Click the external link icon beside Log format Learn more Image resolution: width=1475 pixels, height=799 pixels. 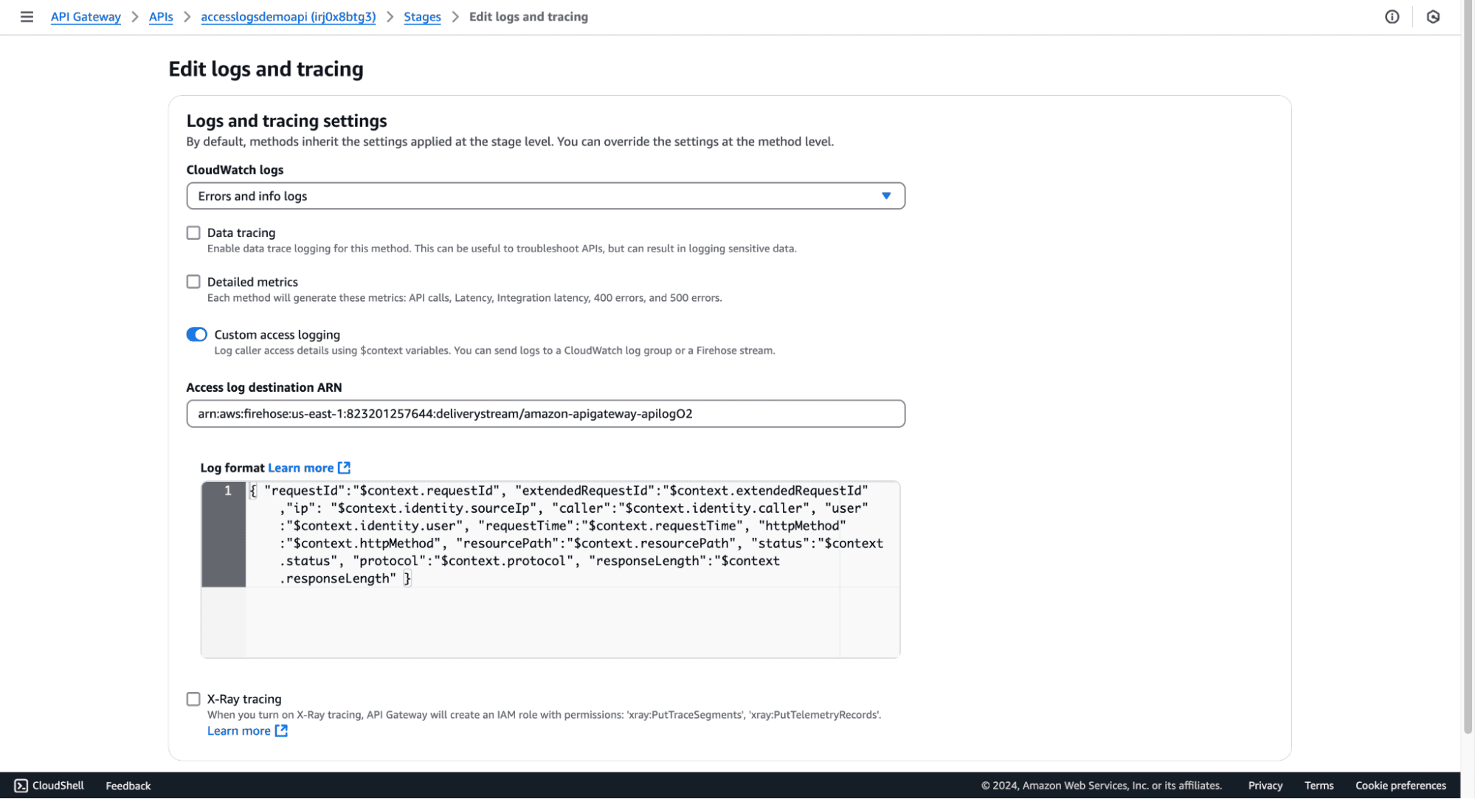[344, 467]
